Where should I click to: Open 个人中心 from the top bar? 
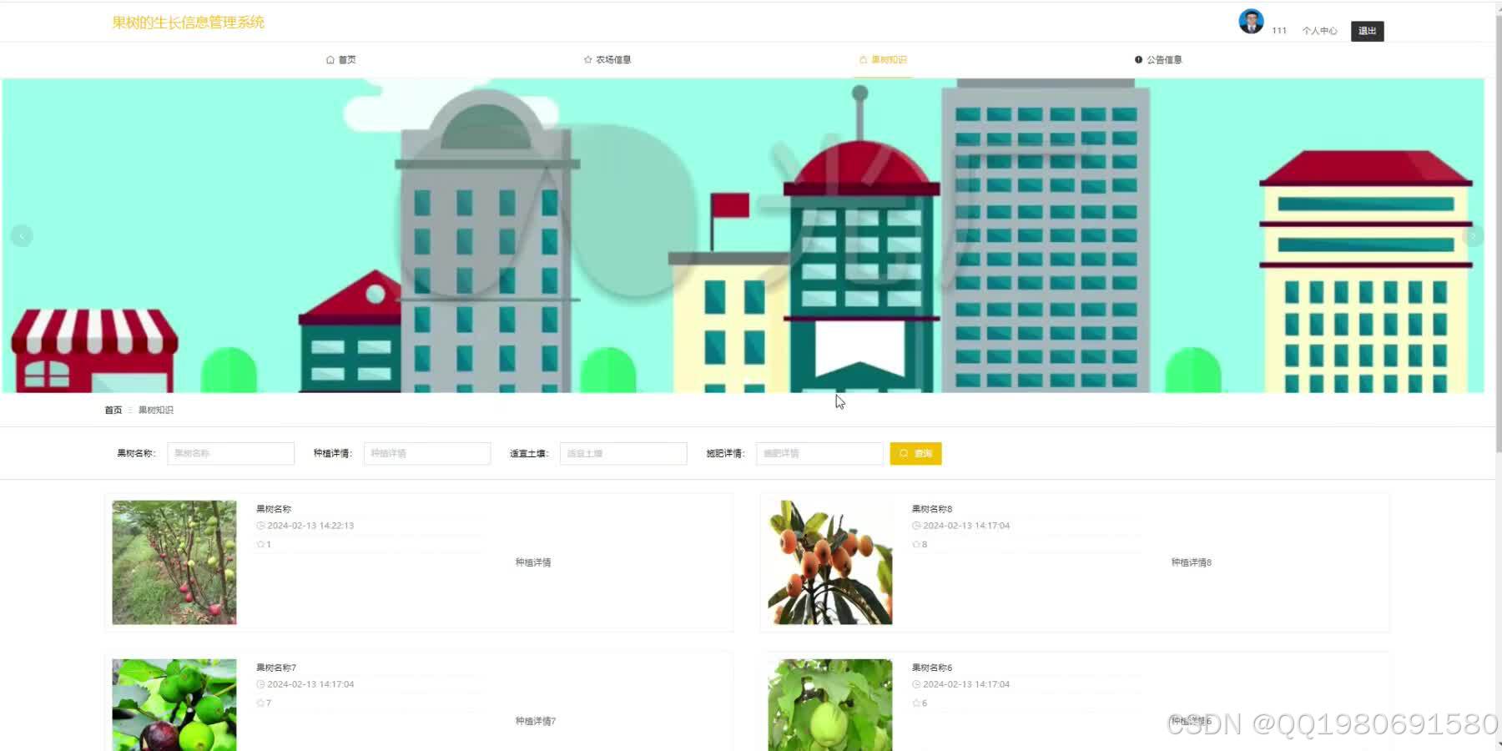1318,30
